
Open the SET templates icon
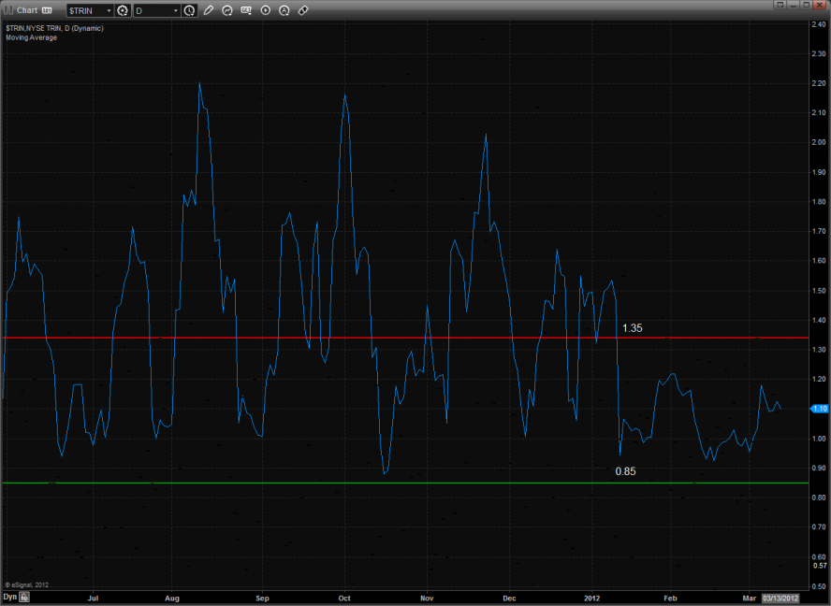(247, 10)
